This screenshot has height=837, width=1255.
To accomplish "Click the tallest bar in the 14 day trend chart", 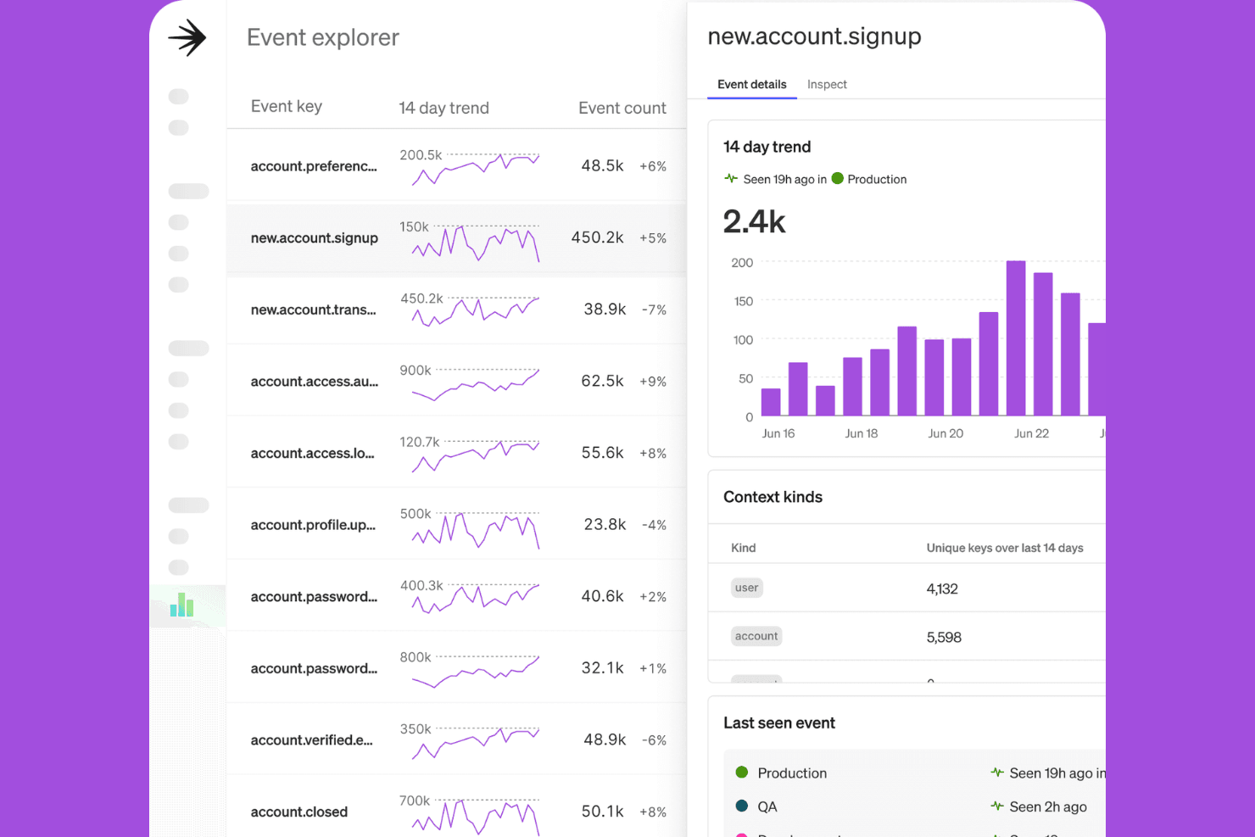I will click(1016, 338).
